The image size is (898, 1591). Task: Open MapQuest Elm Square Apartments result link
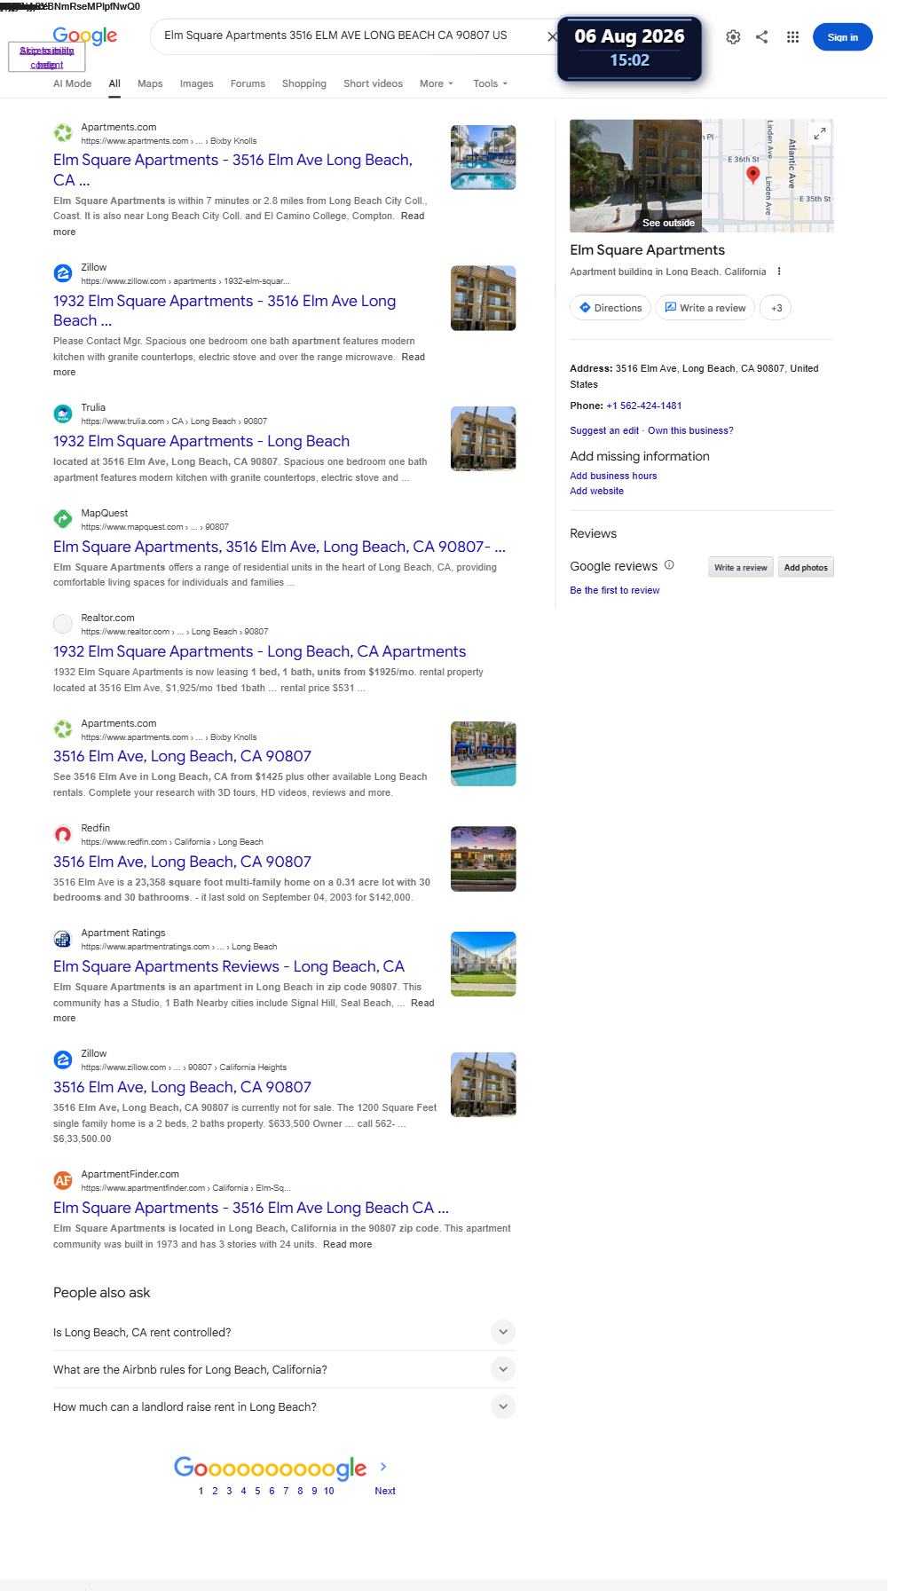[280, 547]
